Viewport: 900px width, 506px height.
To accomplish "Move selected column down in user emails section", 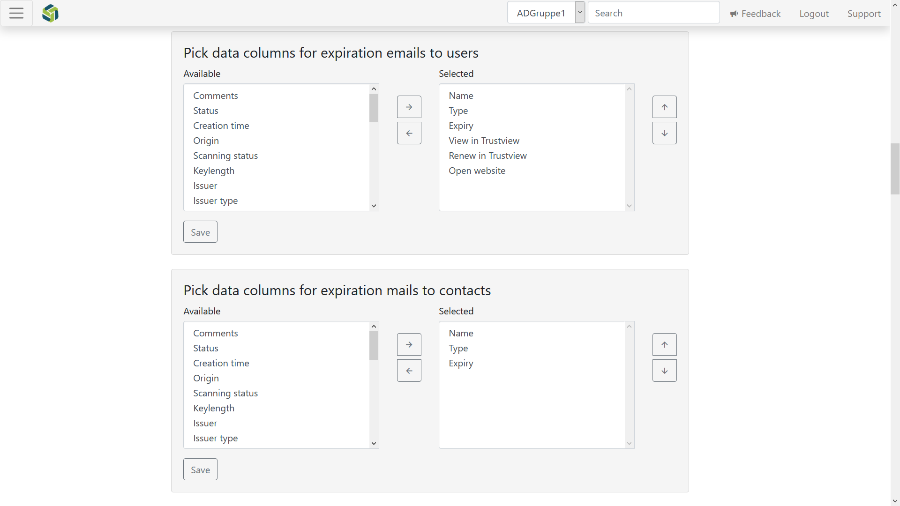I will coord(664,133).
